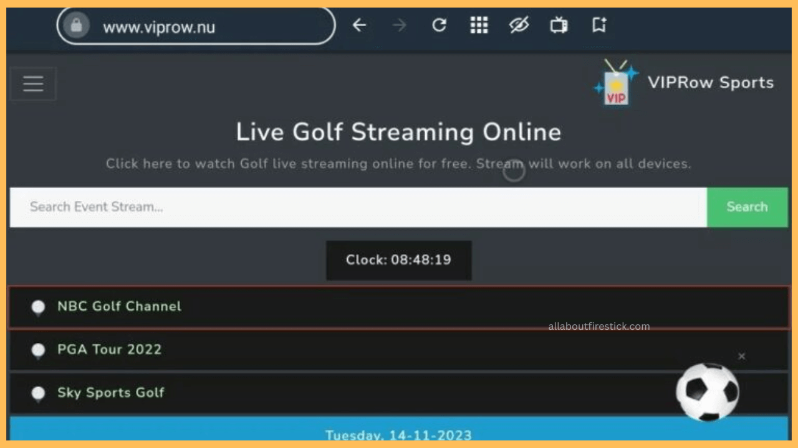This screenshot has width=798, height=448.
Task: Select the padlock icon in the address bar
Action: point(76,26)
